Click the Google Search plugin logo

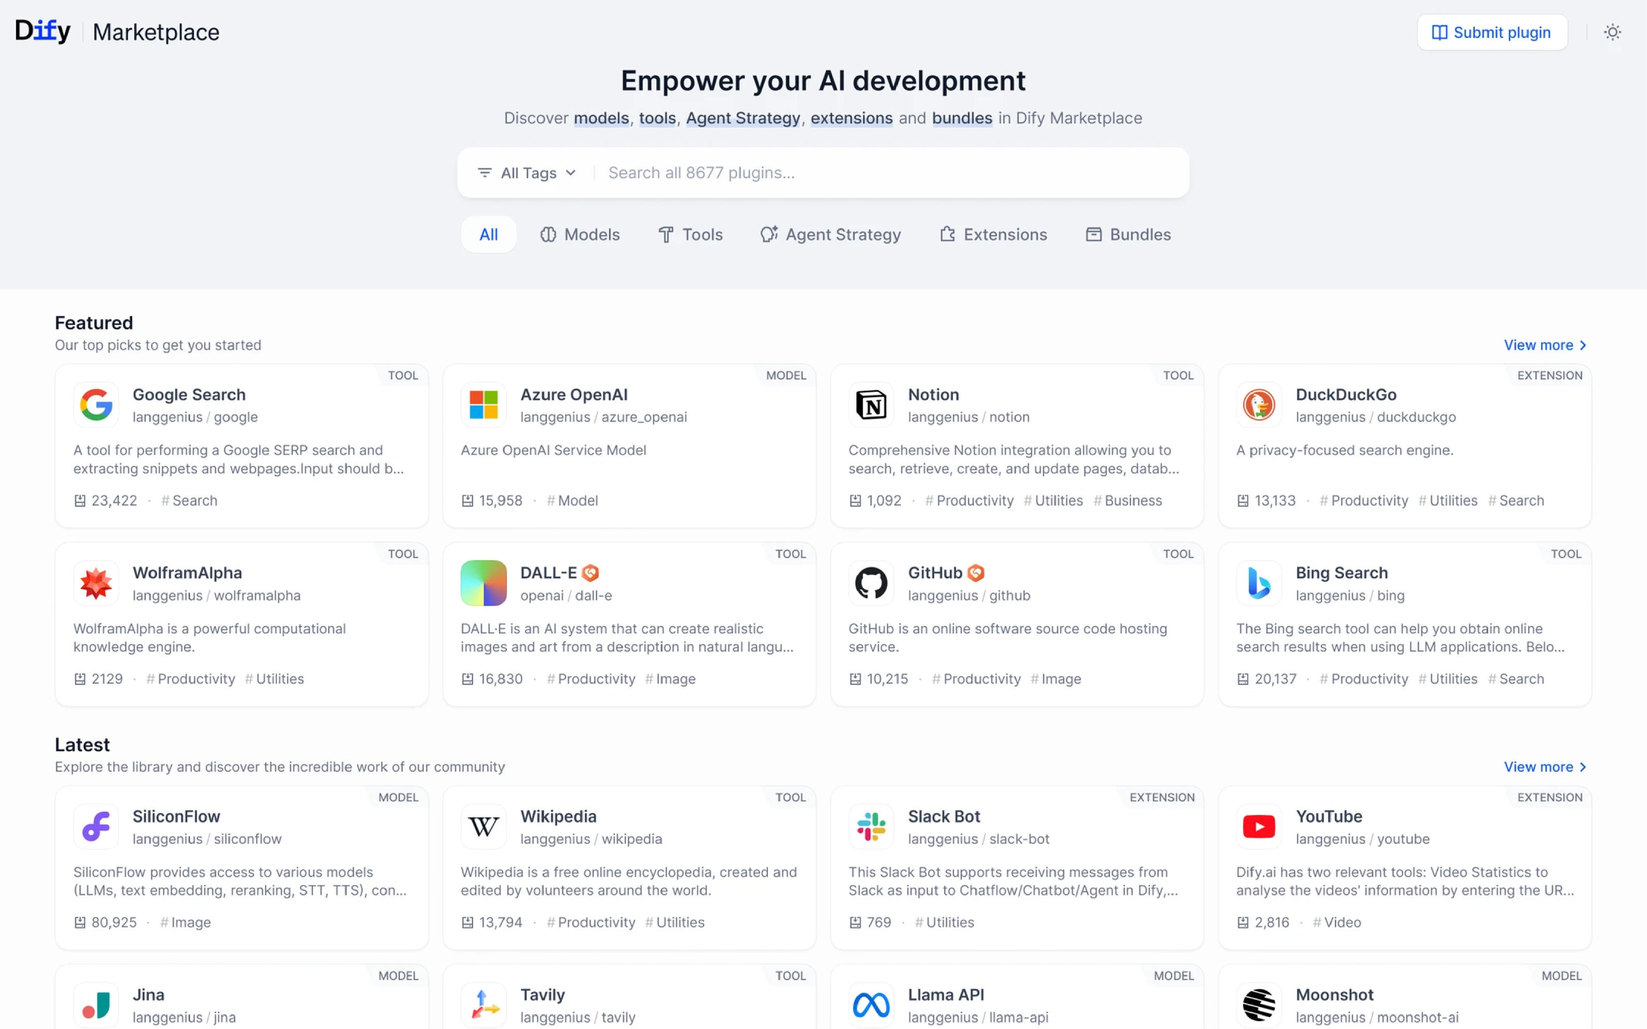pos(96,405)
